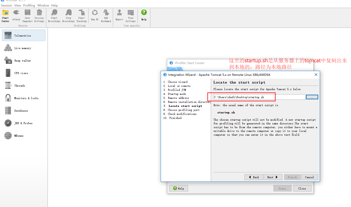Open Heap walker sidebar section

24,60
